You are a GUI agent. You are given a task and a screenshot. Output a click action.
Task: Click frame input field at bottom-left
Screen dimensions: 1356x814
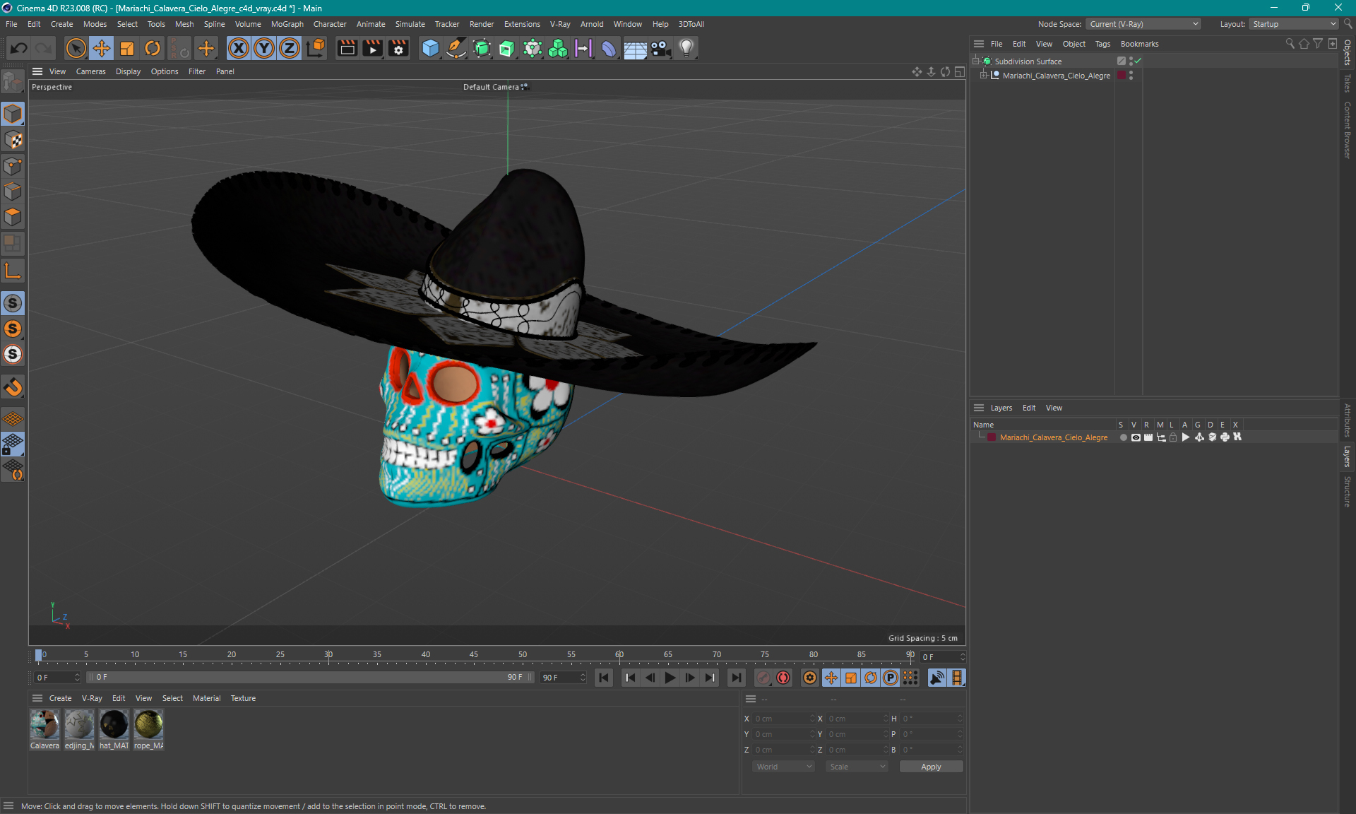click(55, 676)
